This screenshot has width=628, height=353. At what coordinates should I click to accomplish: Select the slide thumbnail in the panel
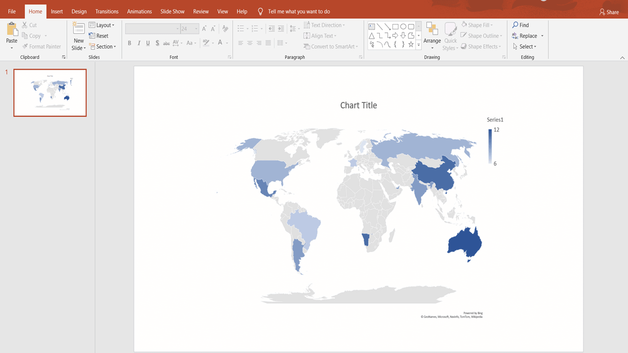[x=50, y=92]
